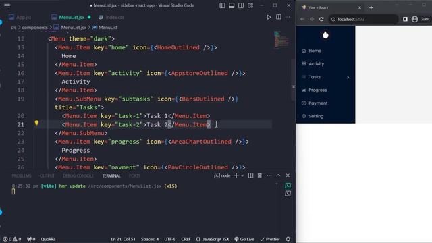The height and width of the screenshot is (243, 432).
Task: Open Customize Layout icon in title bar
Action: [250, 5]
